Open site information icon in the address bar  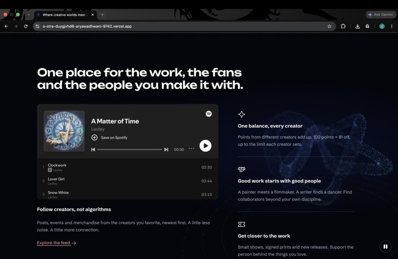pyautogui.click(x=38, y=26)
